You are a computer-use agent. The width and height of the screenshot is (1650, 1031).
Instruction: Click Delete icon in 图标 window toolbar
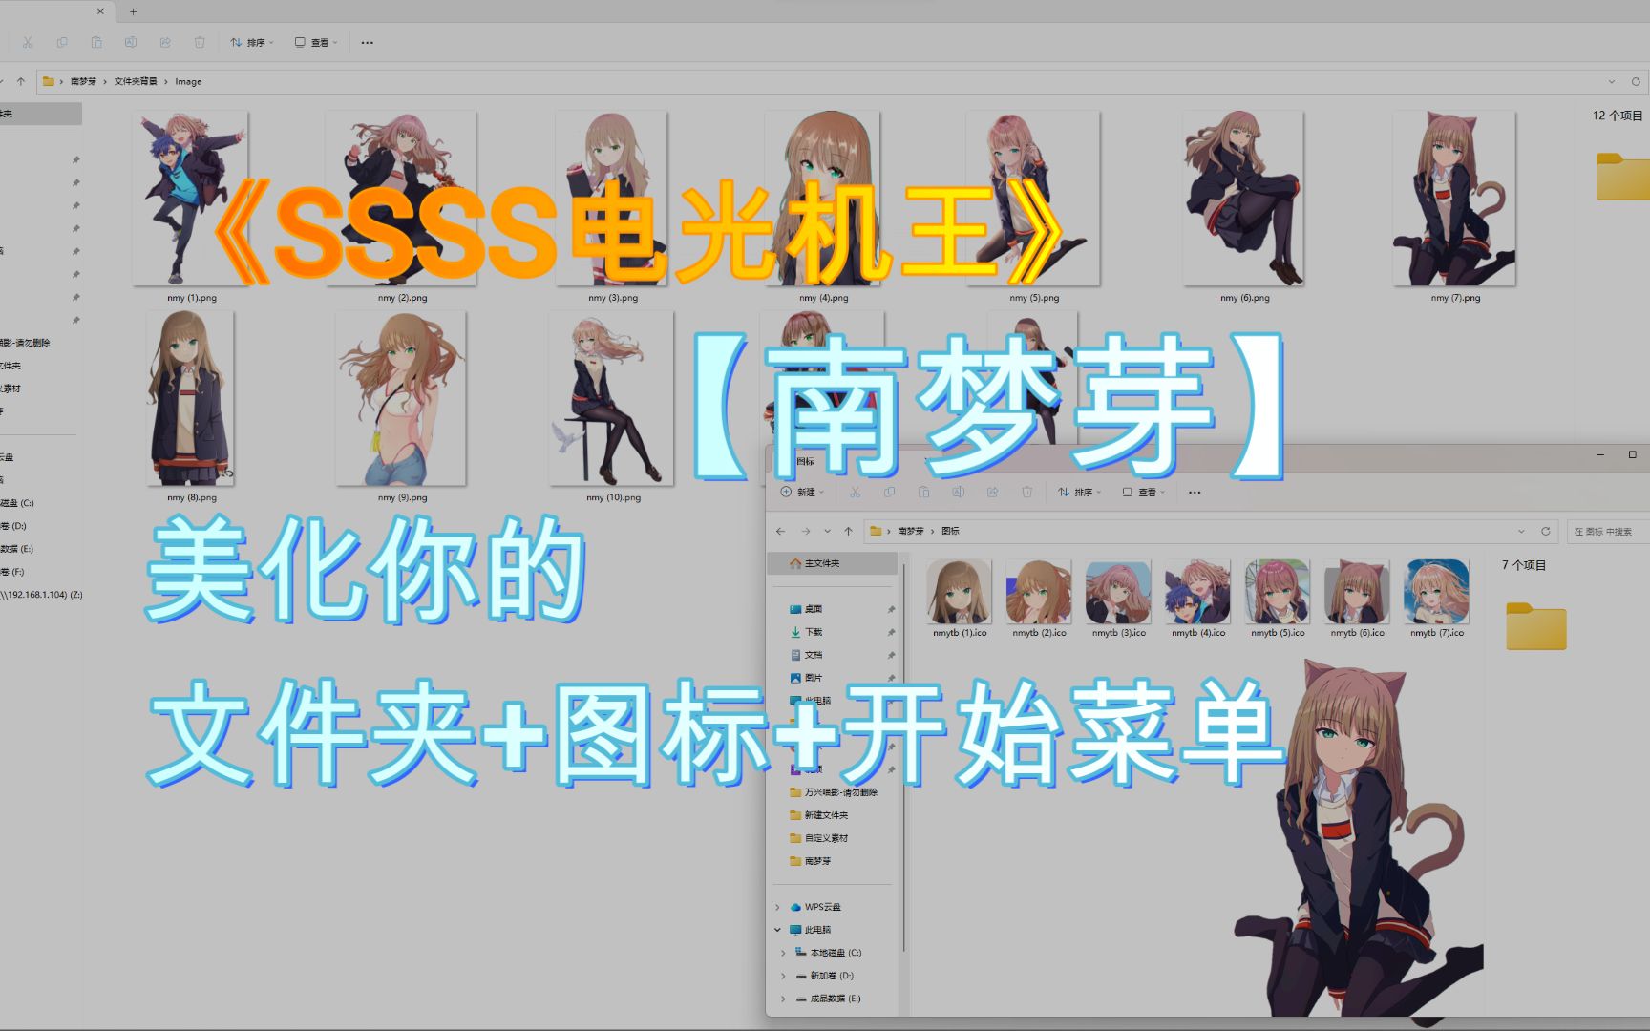pyautogui.click(x=1026, y=492)
